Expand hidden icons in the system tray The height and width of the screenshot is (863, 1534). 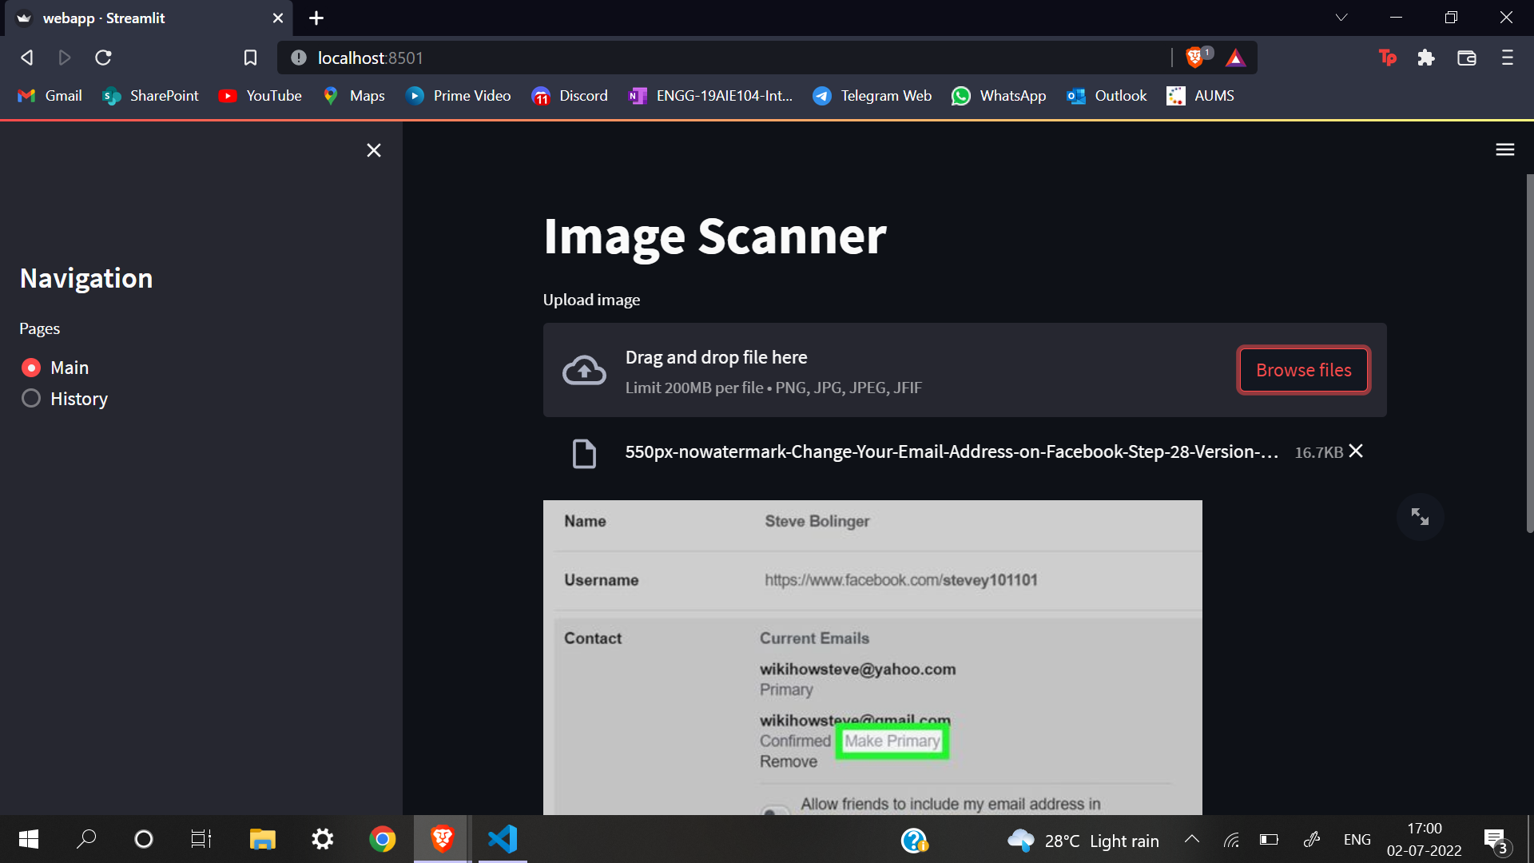click(x=1191, y=839)
